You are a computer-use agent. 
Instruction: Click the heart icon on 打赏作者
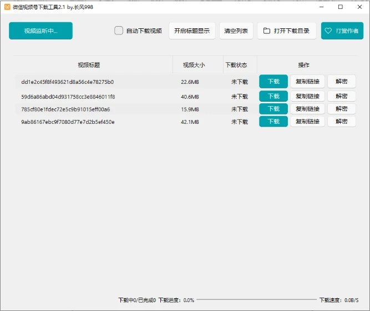(x=328, y=31)
